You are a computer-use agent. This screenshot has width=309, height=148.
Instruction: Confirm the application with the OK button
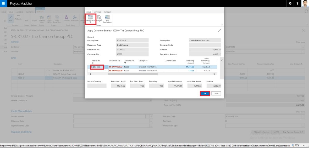(205, 94)
